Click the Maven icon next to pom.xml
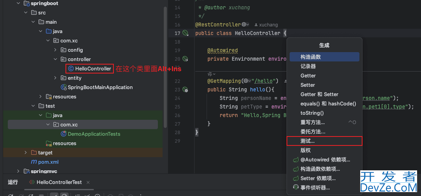Image resolution: width=421 pixels, height=196 pixels. pos(34,162)
